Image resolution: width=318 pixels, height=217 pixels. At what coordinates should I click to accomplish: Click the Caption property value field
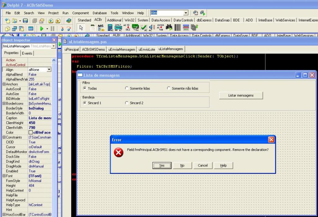click(x=40, y=118)
